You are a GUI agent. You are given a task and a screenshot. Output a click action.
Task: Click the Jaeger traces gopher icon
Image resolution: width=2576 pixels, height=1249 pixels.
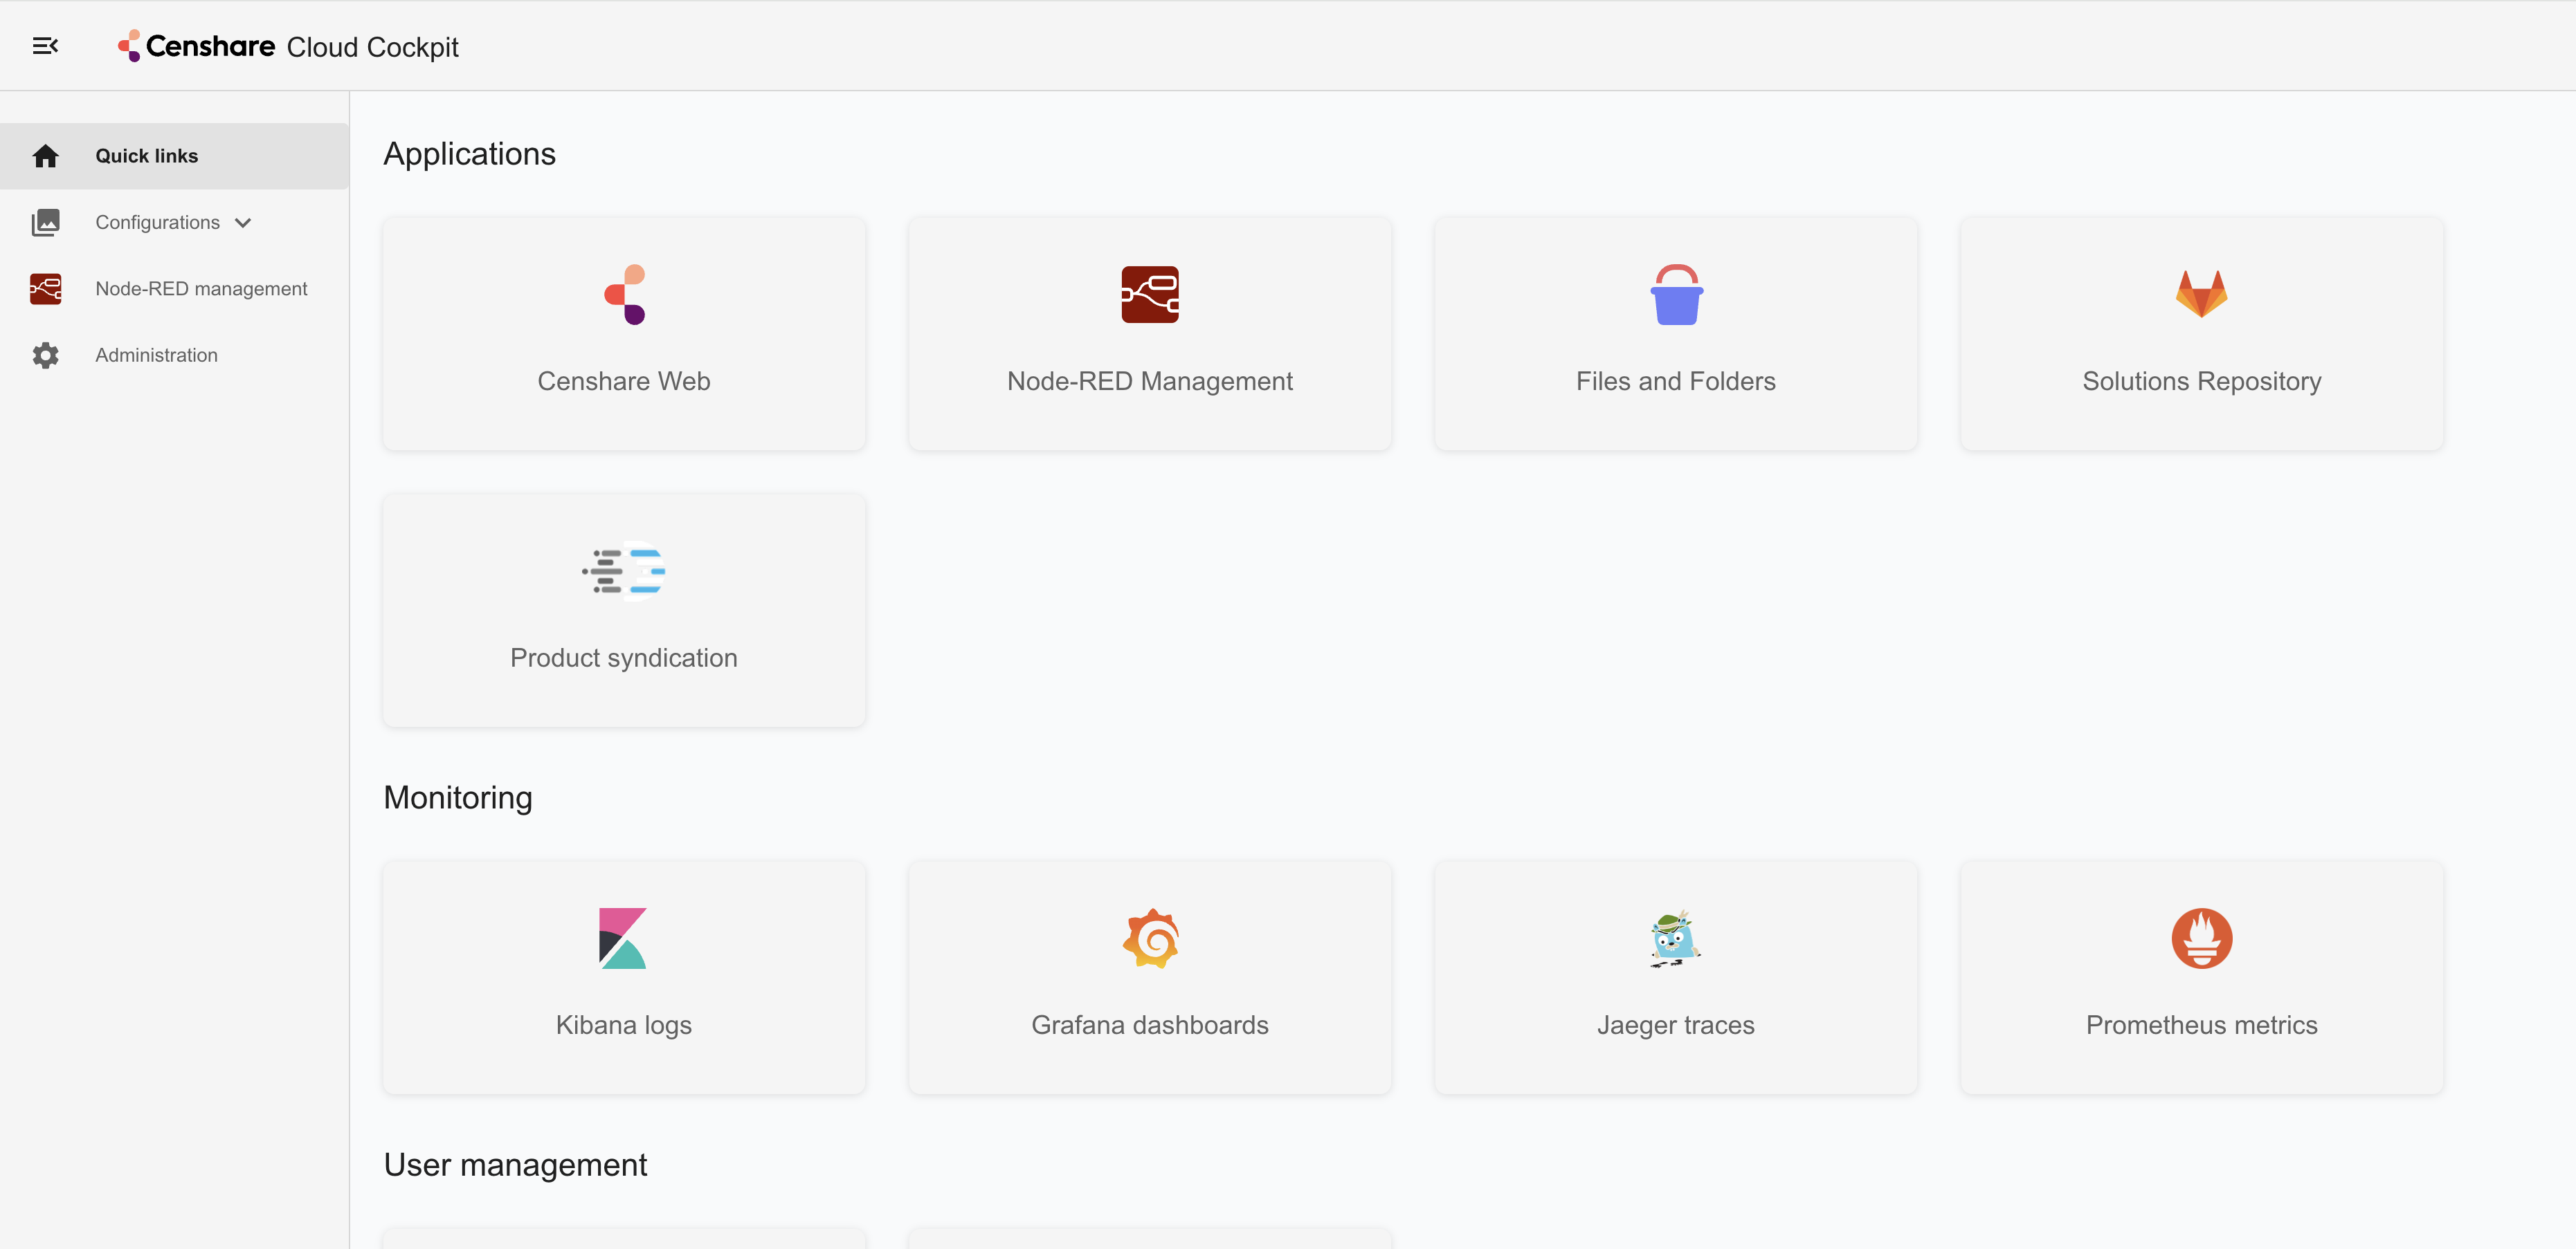tap(1675, 938)
